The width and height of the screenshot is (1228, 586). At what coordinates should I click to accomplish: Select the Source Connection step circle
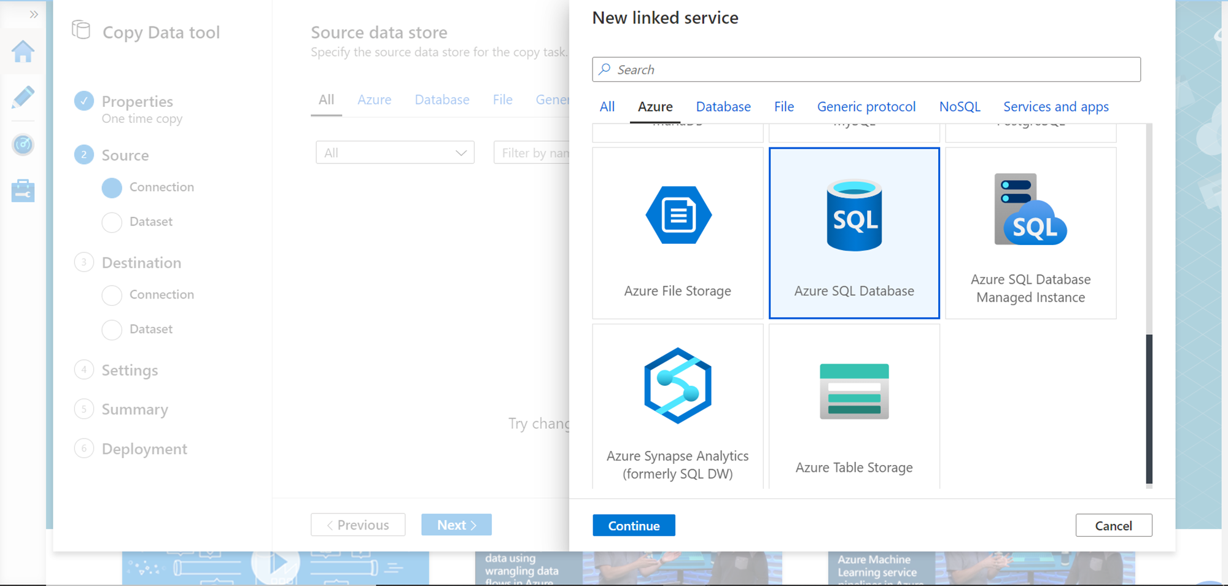coord(112,187)
